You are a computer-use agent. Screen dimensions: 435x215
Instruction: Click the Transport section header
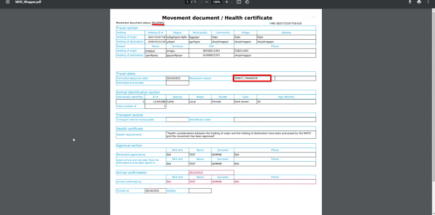130,115
